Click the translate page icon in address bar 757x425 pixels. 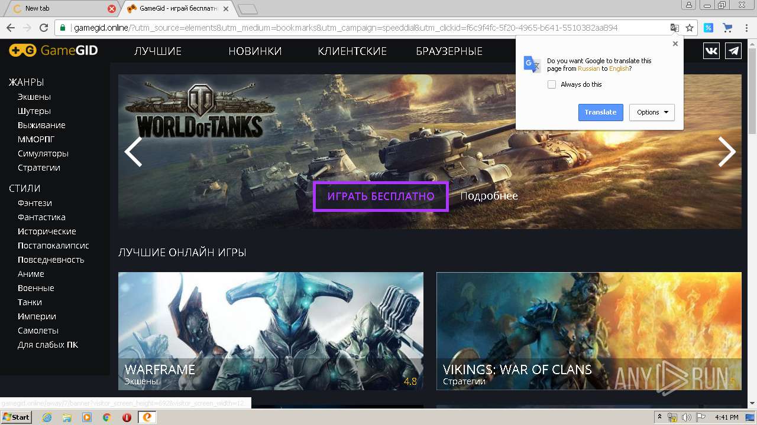(674, 28)
